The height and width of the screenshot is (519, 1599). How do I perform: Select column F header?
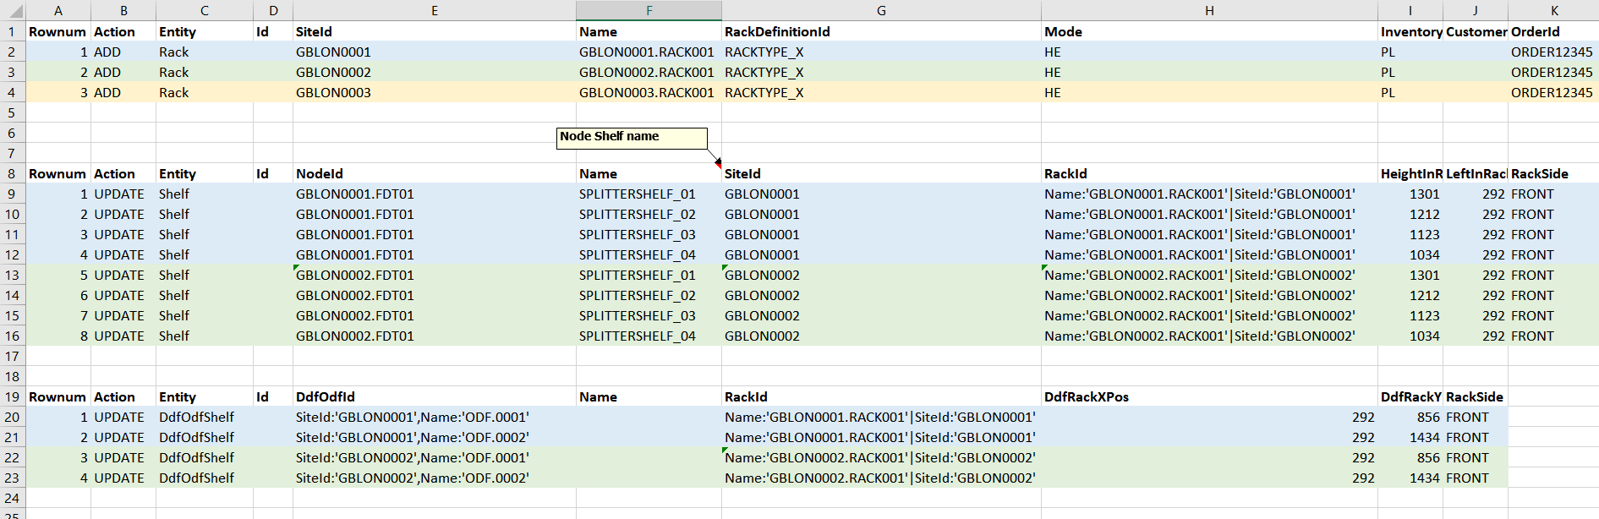point(649,10)
